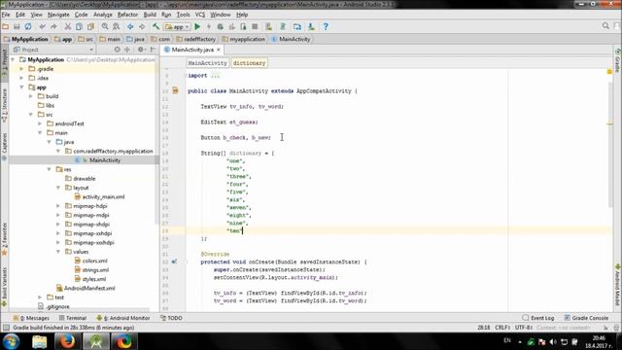Select styles.xml in project tree
This screenshot has height=350, width=622.
(90, 279)
